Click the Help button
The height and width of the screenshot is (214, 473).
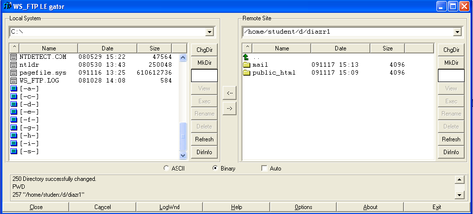click(x=236, y=207)
